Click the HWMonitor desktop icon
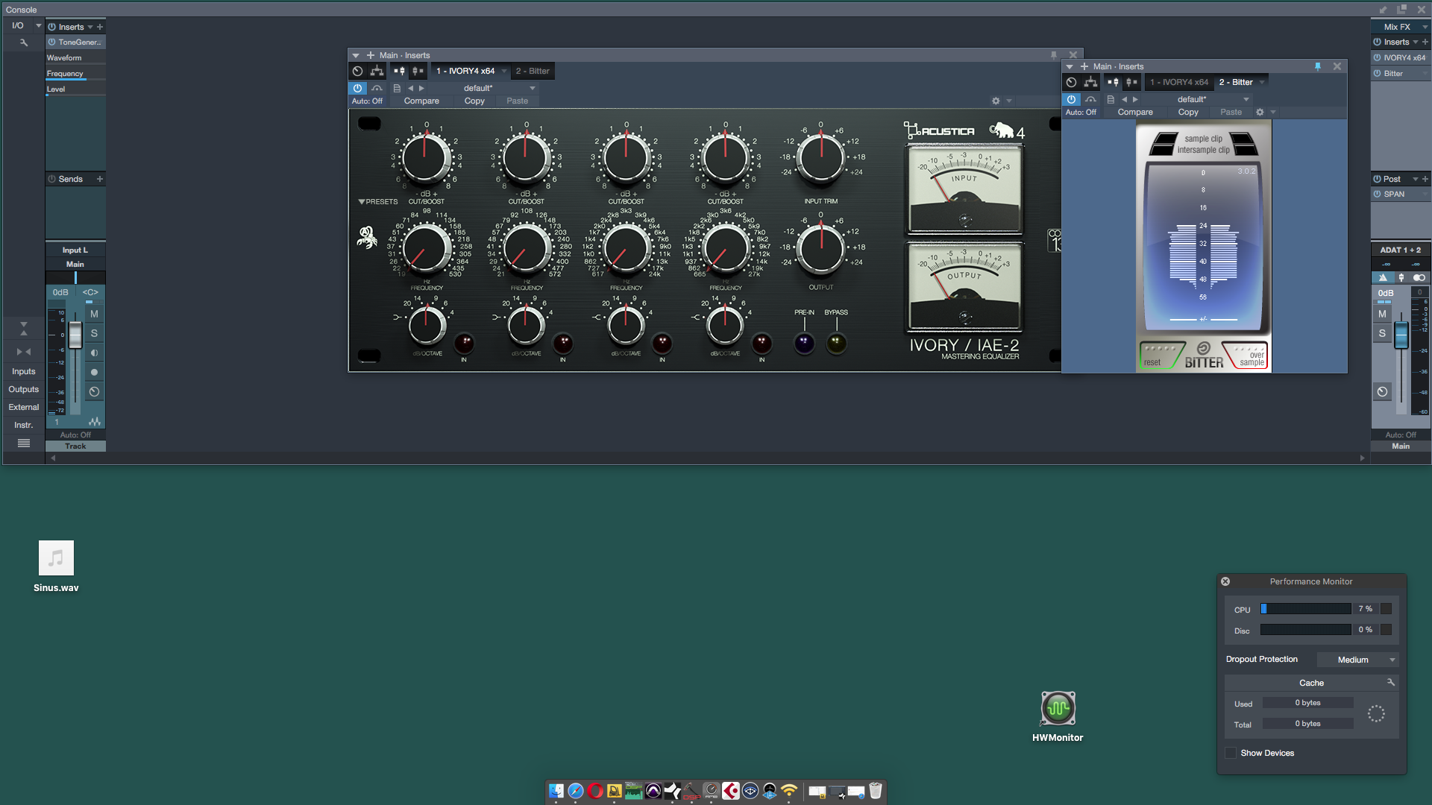Screen dimensions: 1432x805 pyautogui.click(x=1058, y=709)
